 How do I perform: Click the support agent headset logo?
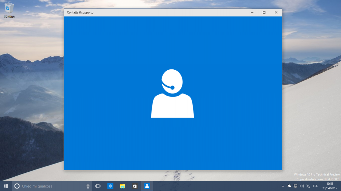pyautogui.click(x=172, y=94)
